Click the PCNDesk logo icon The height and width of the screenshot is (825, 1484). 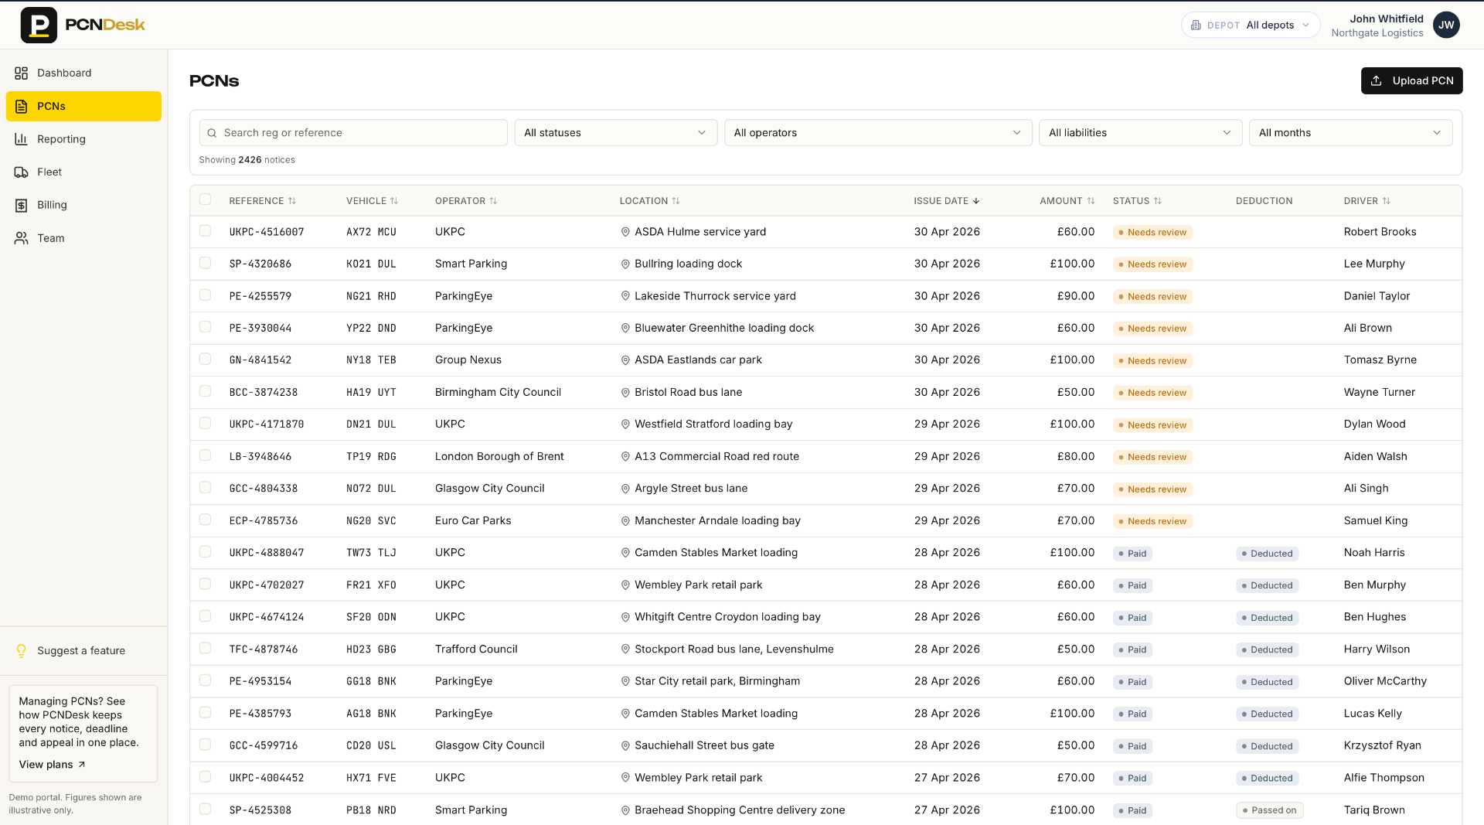point(39,25)
